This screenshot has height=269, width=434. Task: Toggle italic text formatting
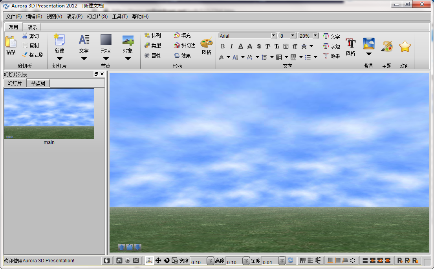point(231,46)
